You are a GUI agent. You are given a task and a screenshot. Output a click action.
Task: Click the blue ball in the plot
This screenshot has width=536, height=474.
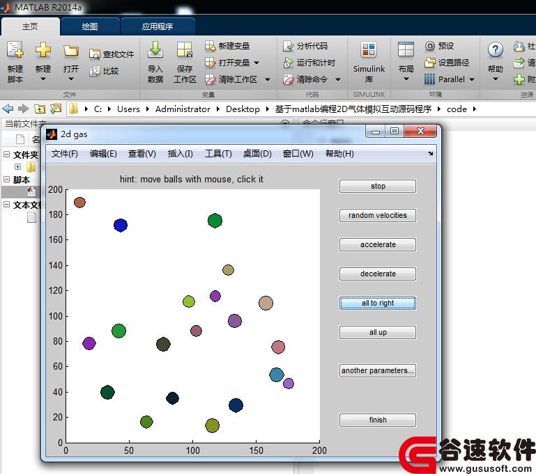point(121,226)
